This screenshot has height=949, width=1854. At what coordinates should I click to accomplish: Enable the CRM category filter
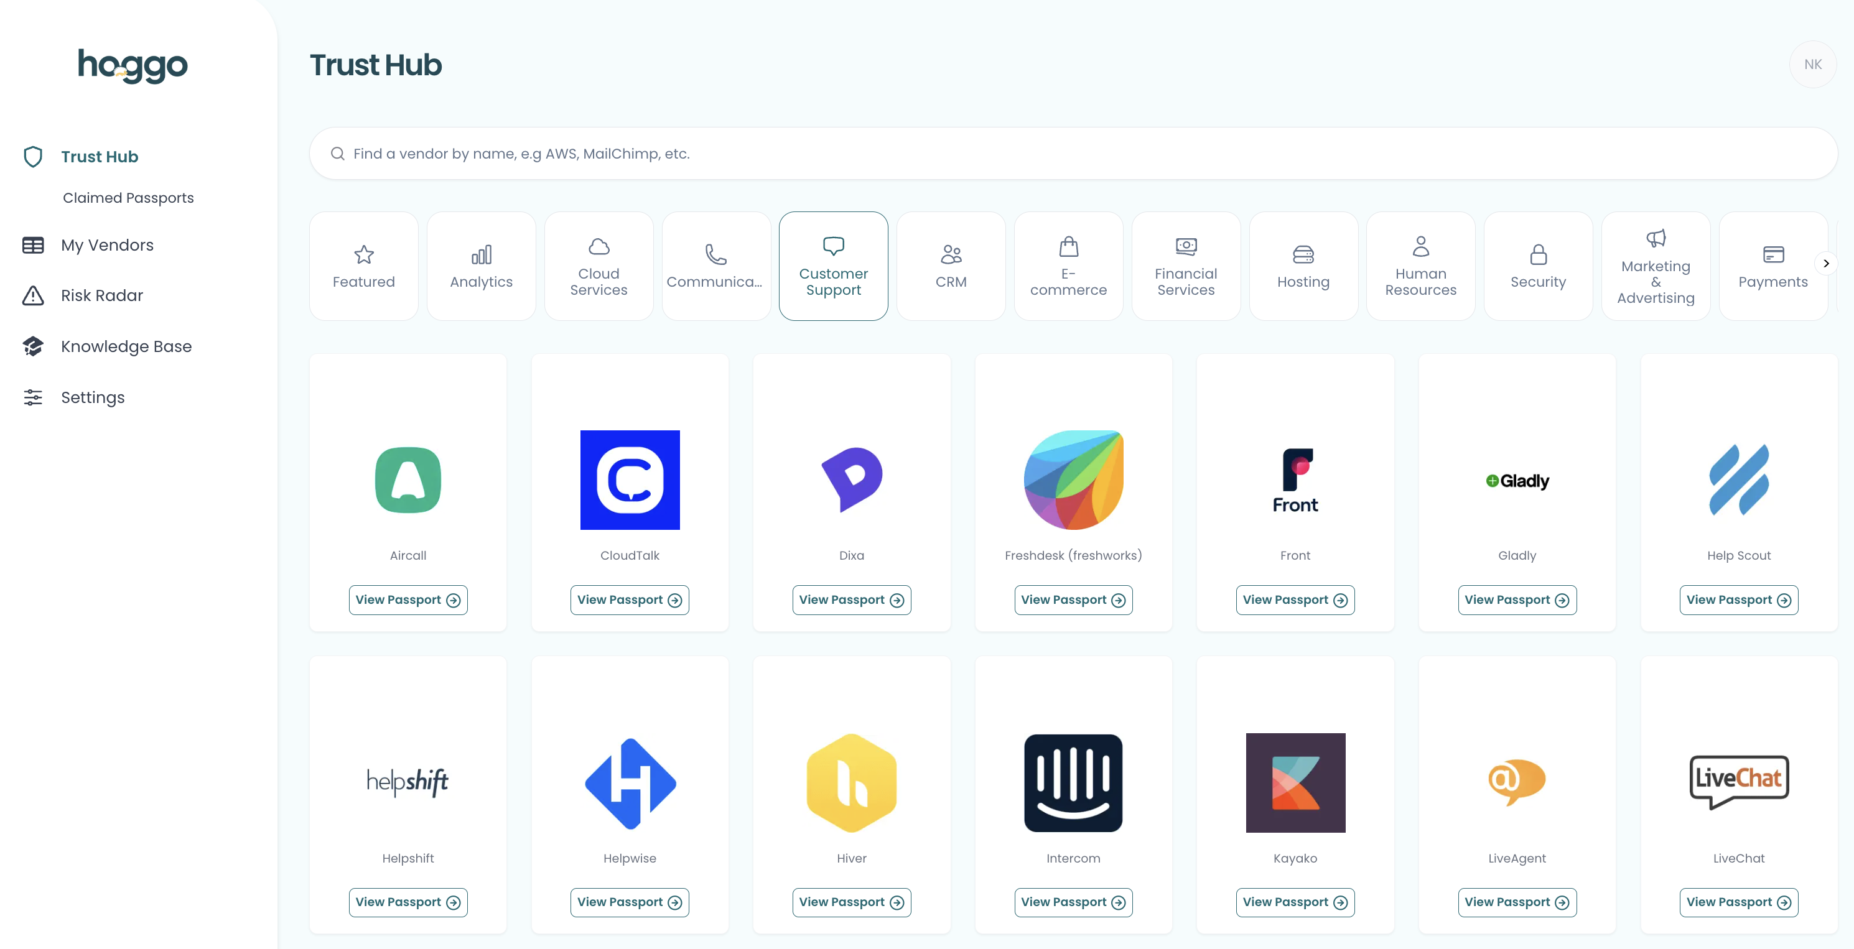tap(951, 265)
